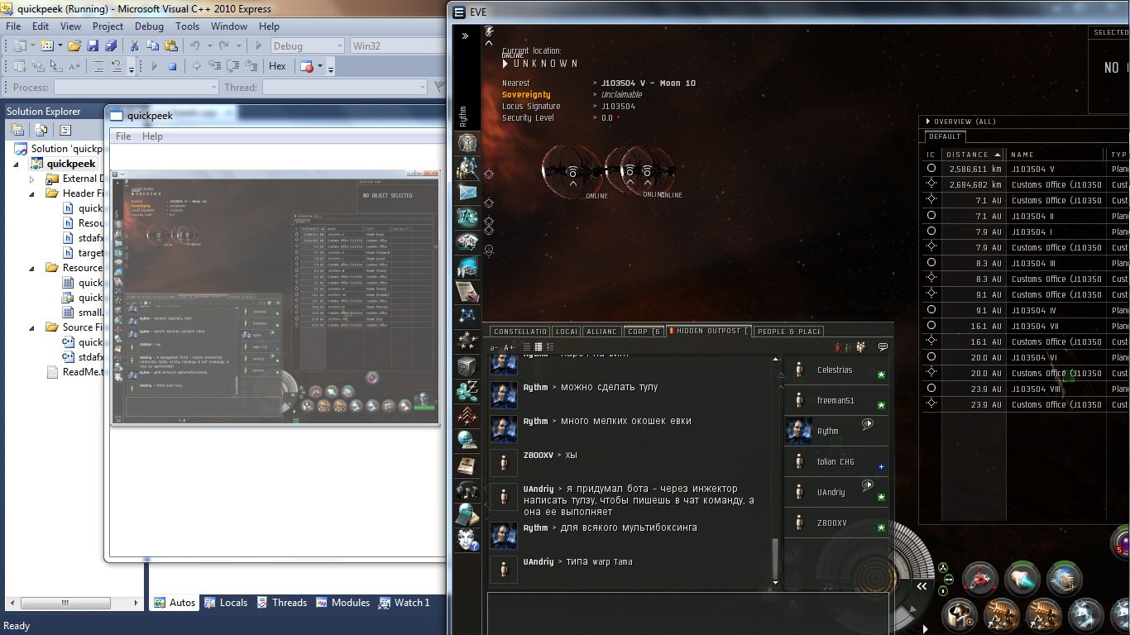Switch to People & Places tab in EVE
The height and width of the screenshot is (635, 1130).
789,332
